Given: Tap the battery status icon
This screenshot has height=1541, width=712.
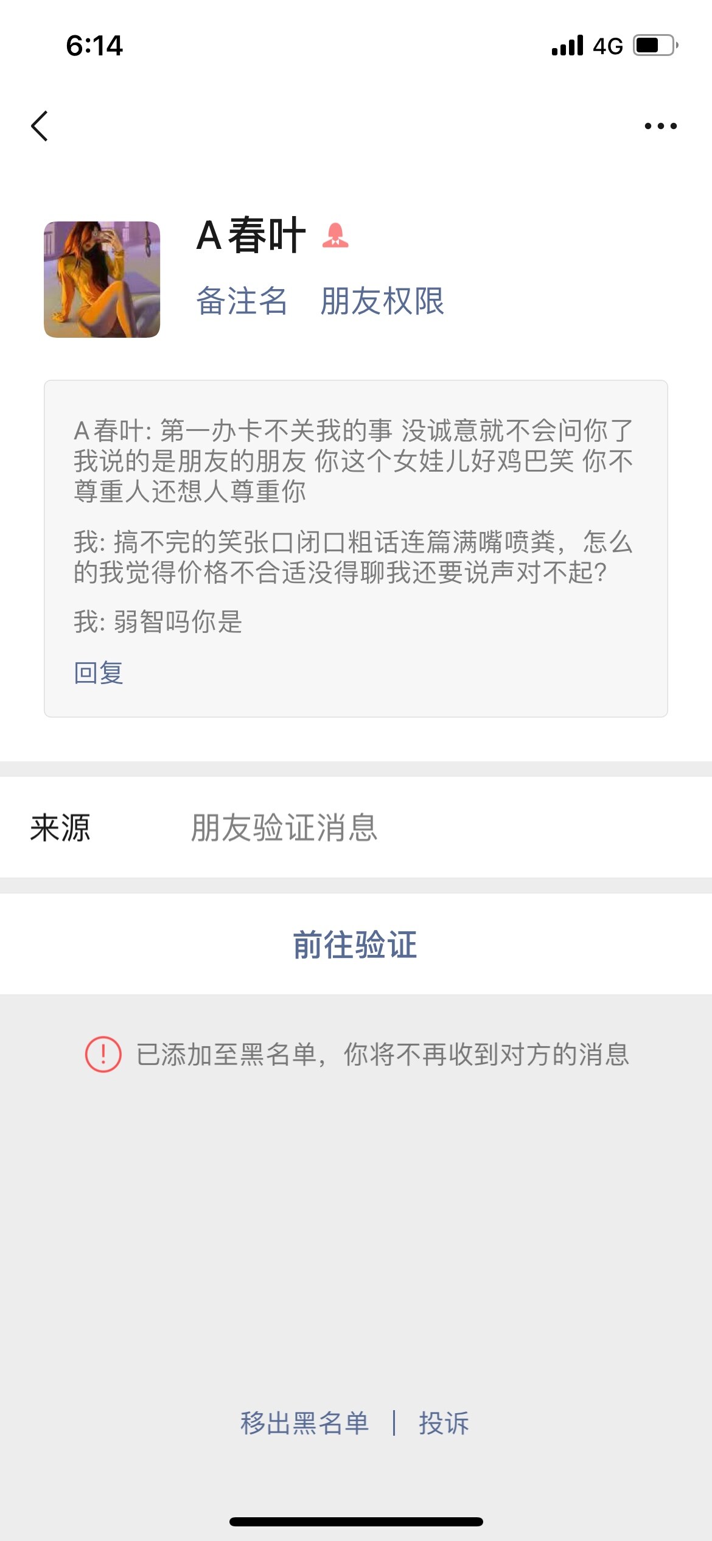Looking at the screenshot, I should click(656, 46).
